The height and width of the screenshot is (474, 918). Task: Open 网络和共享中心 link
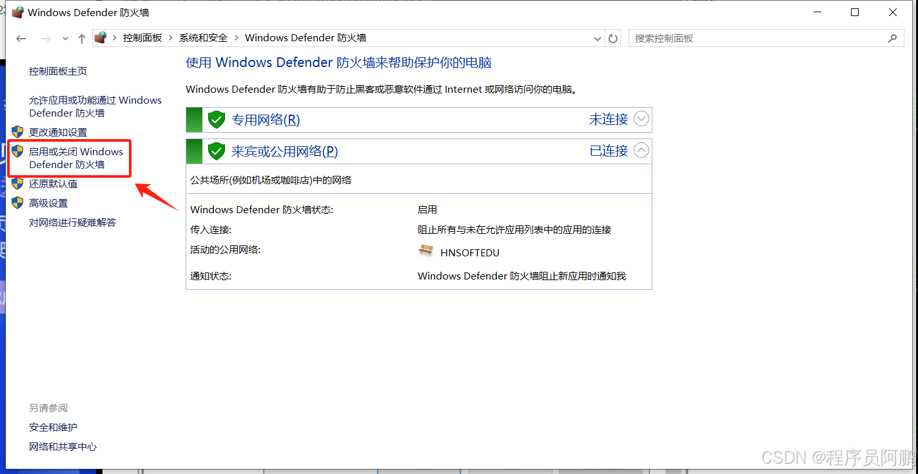[63, 447]
